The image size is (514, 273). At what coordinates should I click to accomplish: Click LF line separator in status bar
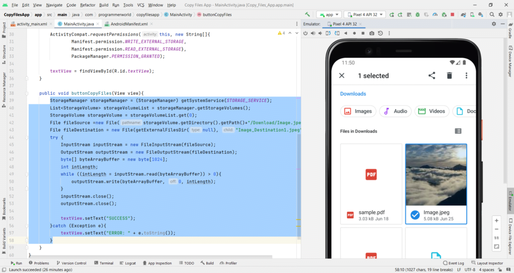tap(459, 269)
